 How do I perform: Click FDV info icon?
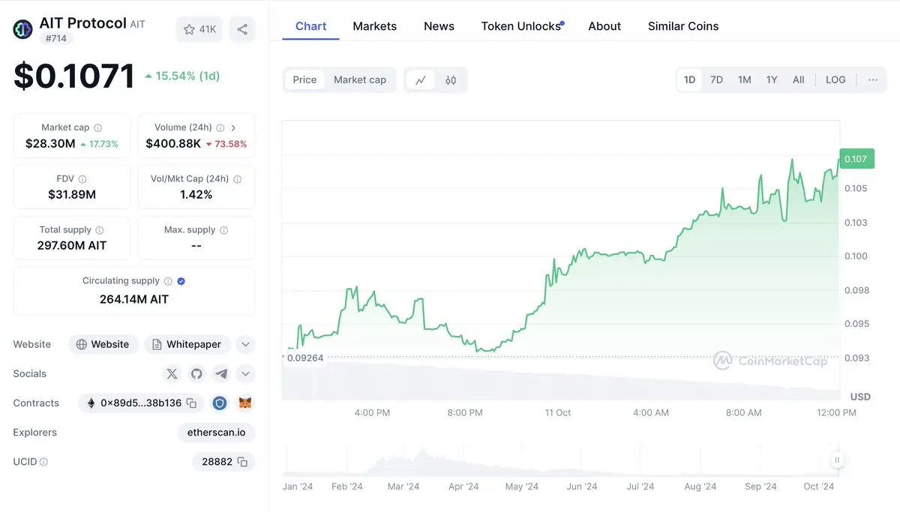pos(82,179)
